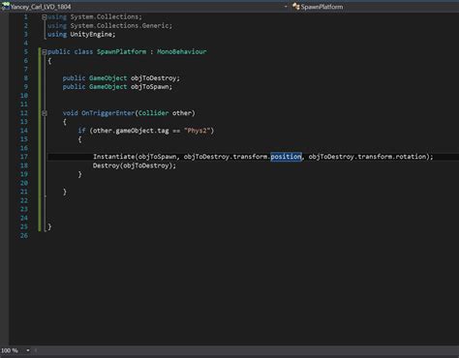Click the MonoBehaviour base class name

click(x=182, y=51)
